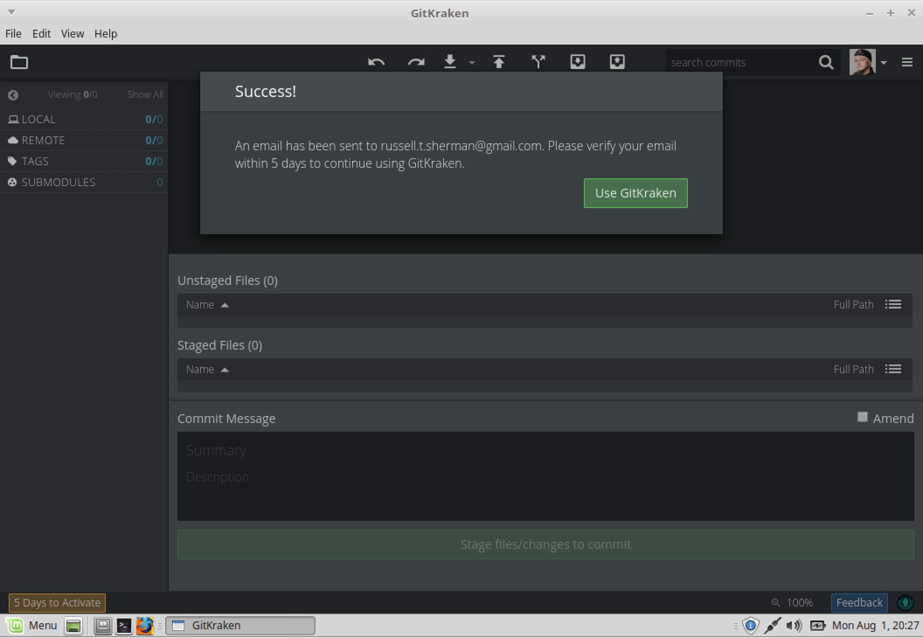Click the 100% zoom level text
Viewport: 923px width, 638px height.
point(799,603)
